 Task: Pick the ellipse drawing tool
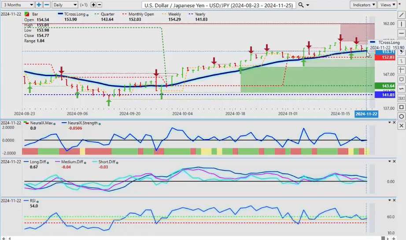tap(401, 116)
